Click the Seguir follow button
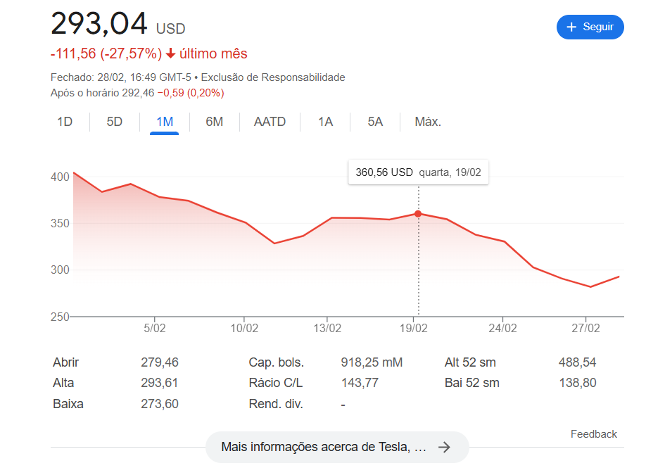665x475 pixels. tap(590, 27)
